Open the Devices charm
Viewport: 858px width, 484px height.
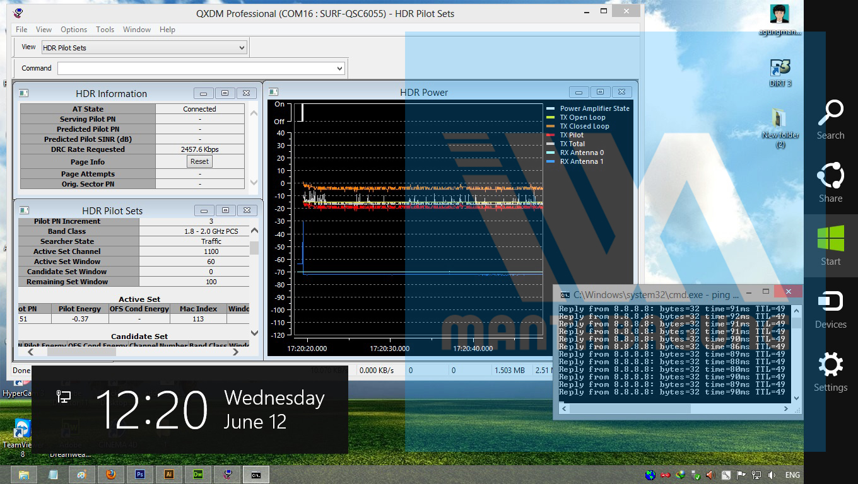tap(830, 309)
